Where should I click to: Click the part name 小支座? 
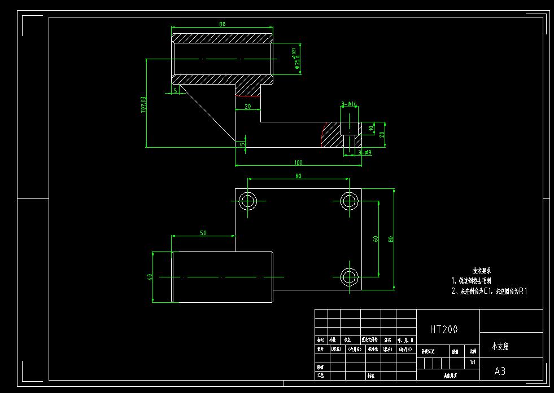[x=500, y=346]
